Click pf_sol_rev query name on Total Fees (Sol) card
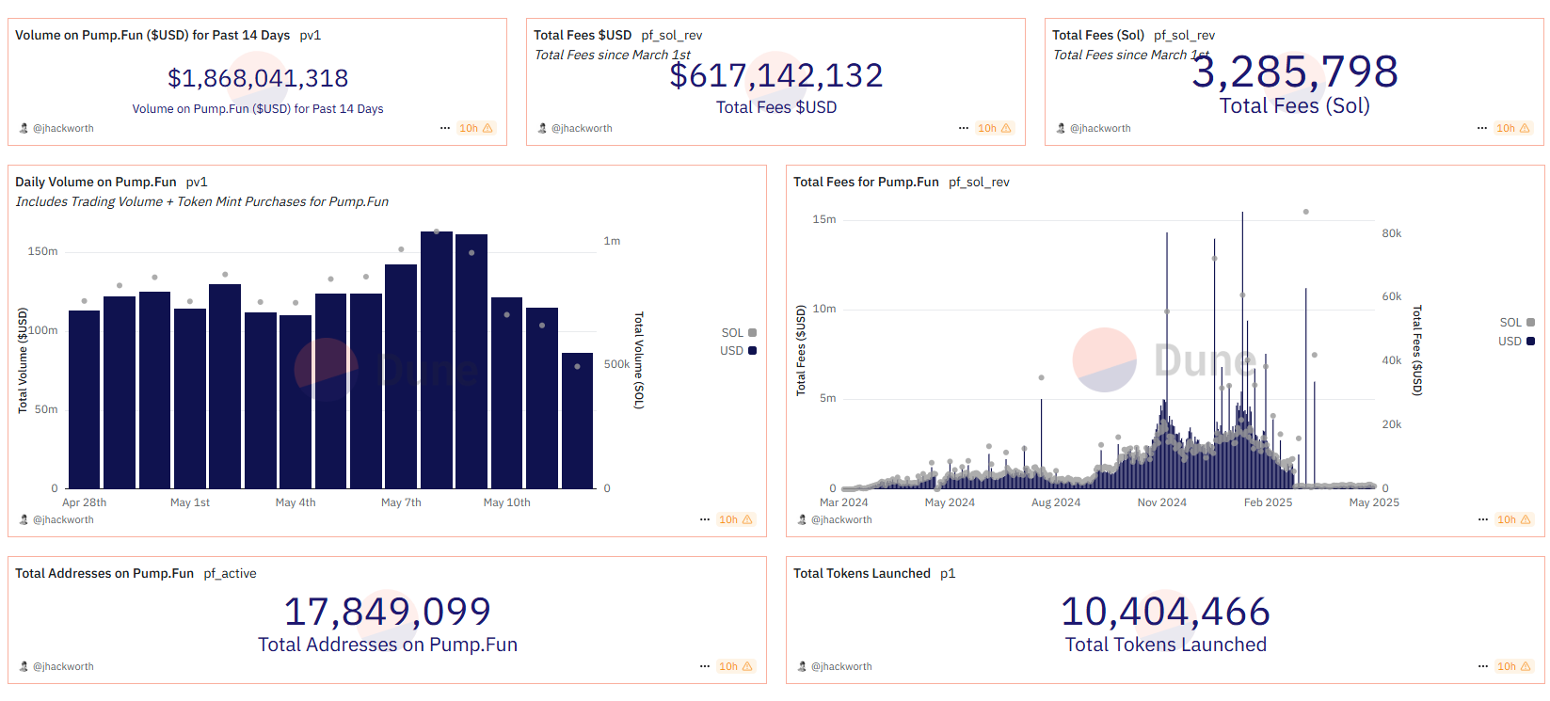 (1185, 35)
